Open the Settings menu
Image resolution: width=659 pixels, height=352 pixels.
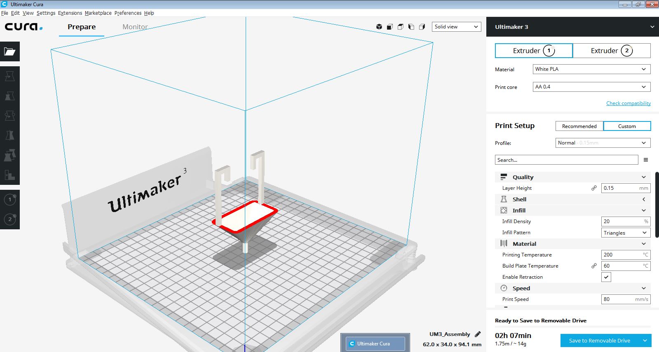pyautogui.click(x=46, y=13)
